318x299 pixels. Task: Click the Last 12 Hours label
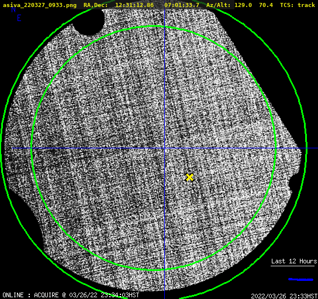[294, 261]
